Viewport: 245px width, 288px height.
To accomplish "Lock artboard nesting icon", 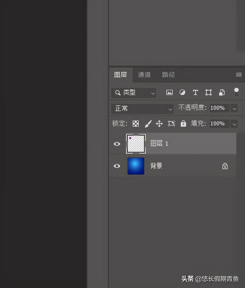I will 171,124.
